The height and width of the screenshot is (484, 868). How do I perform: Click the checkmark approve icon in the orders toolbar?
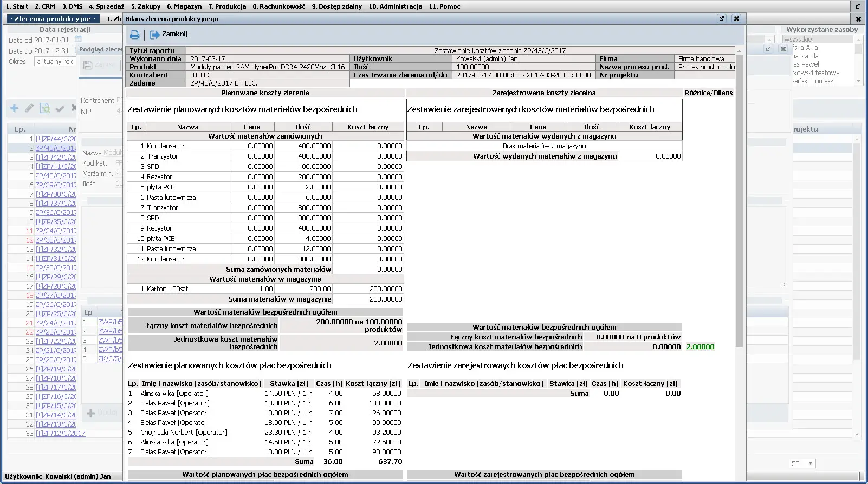60,108
